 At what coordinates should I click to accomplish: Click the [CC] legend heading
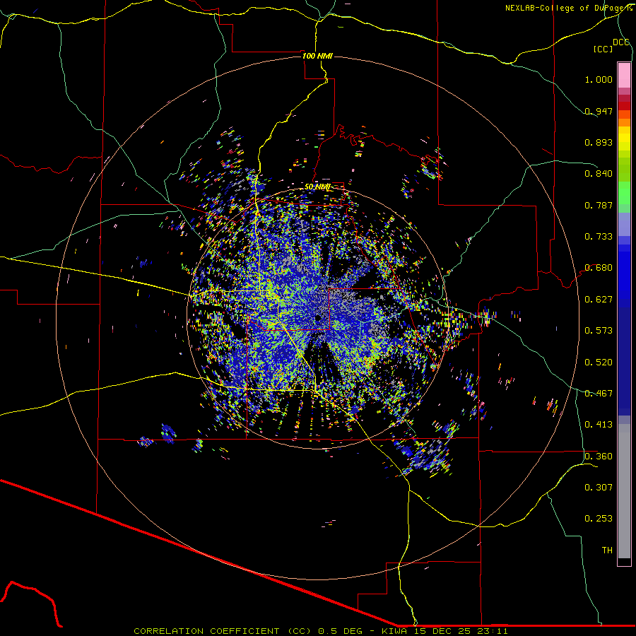603,49
